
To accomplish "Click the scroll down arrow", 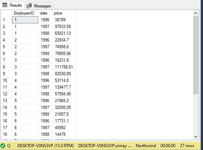I will 196,137.
